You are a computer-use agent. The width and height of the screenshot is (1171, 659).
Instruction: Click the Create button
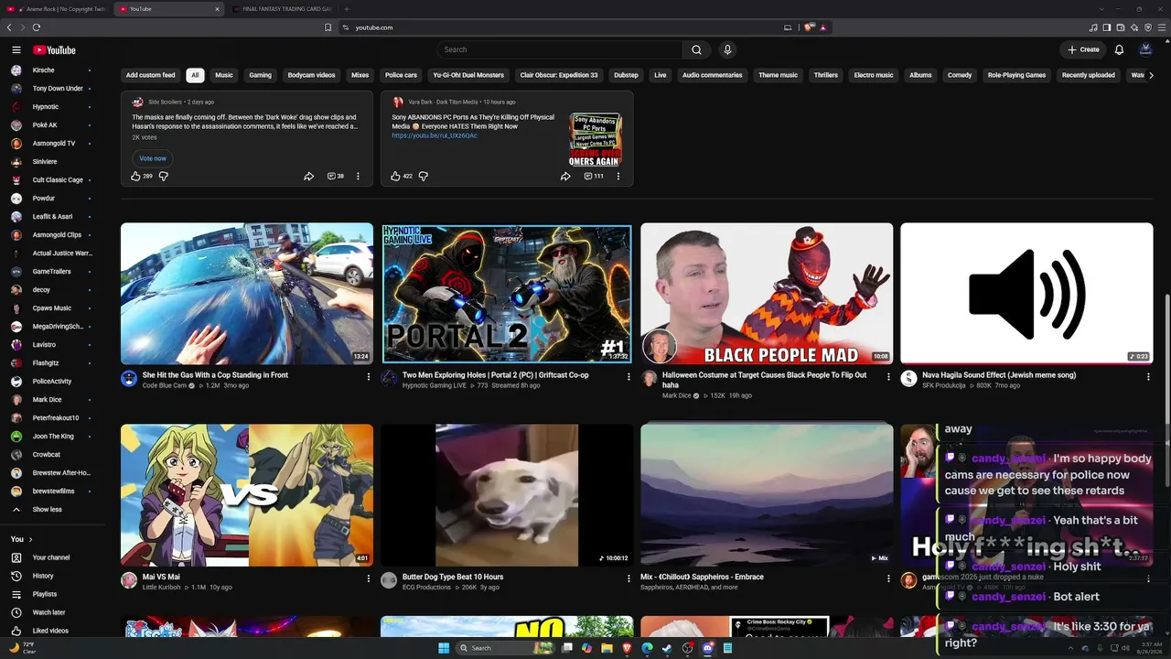(x=1083, y=49)
